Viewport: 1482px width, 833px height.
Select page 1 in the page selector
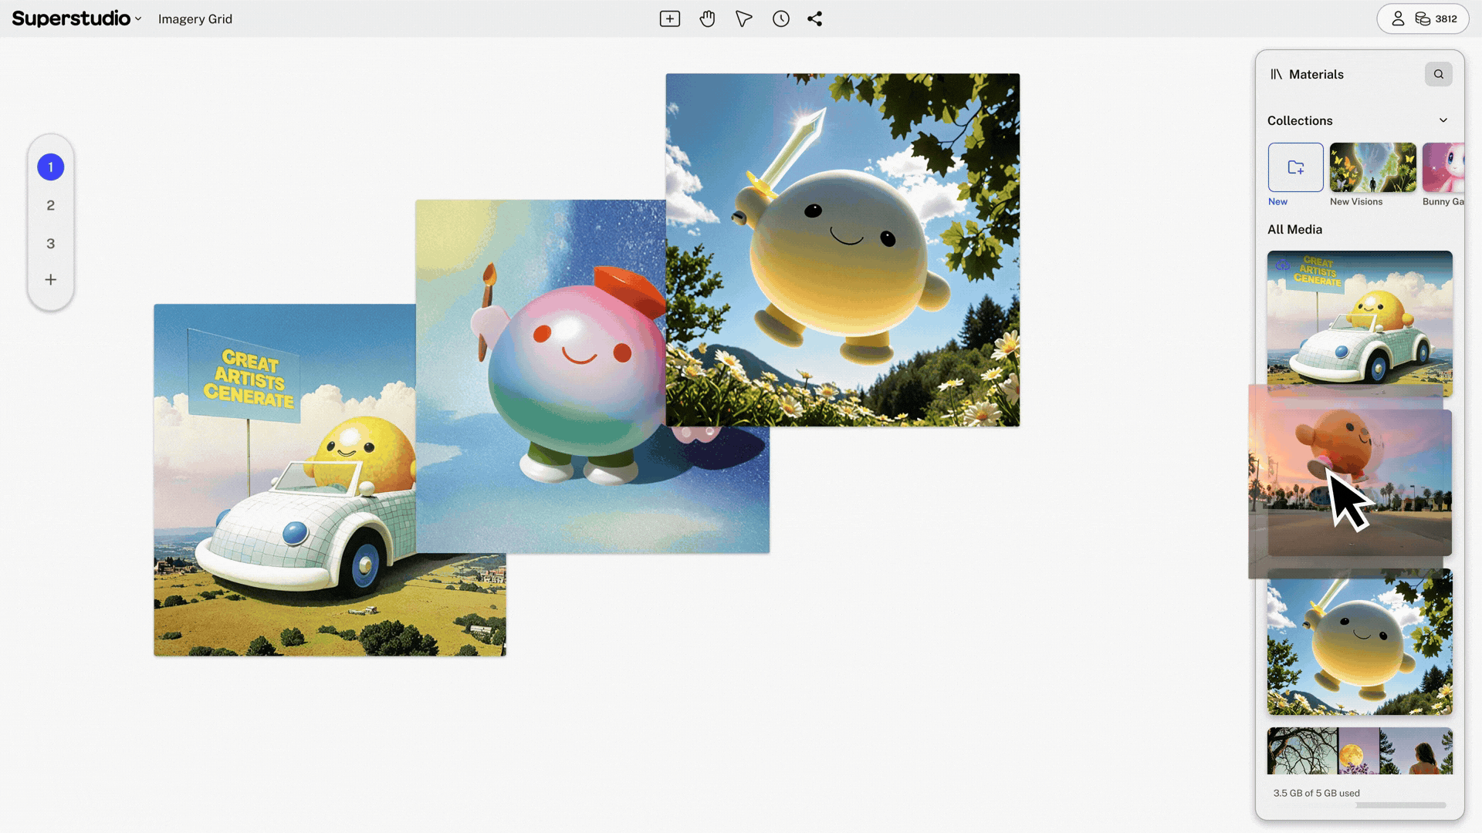pos(50,167)
